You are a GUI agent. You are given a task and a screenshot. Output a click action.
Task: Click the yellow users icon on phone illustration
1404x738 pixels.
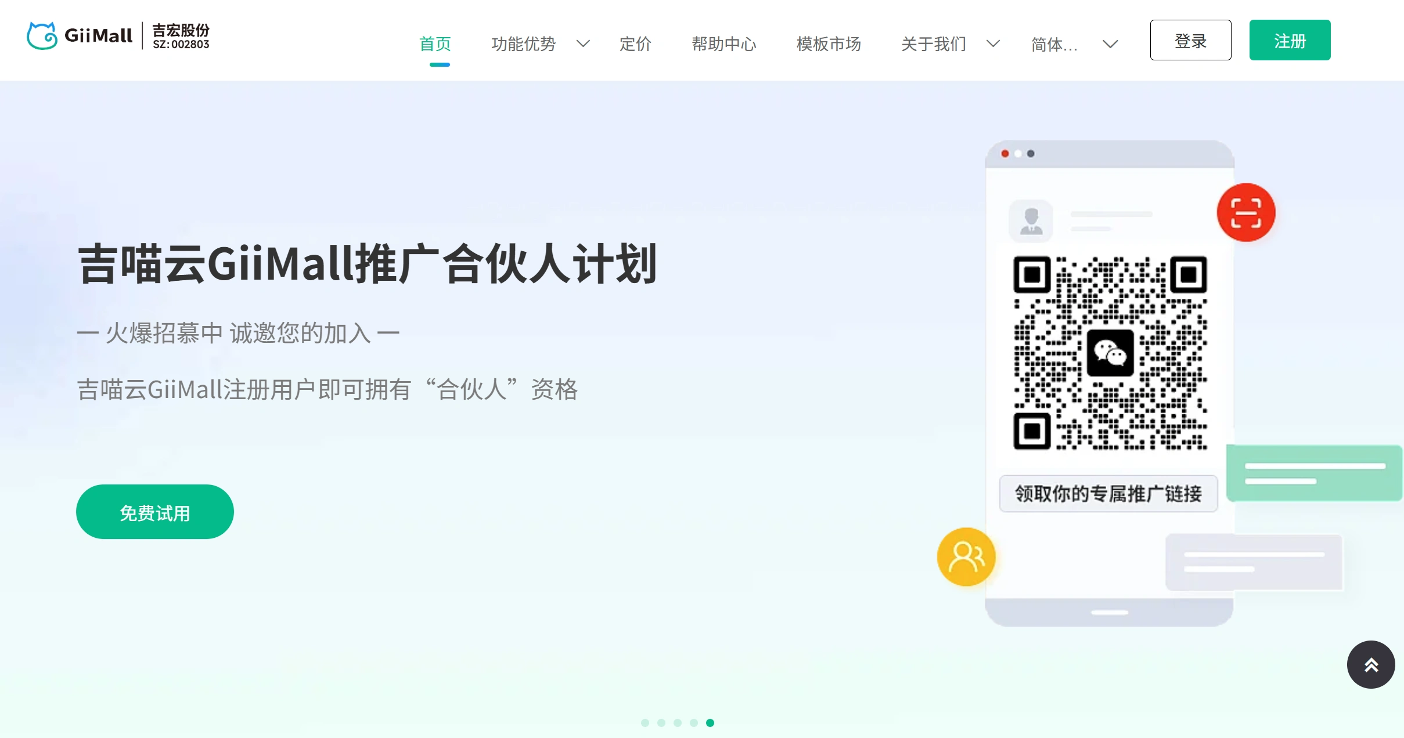pos(966,556)
